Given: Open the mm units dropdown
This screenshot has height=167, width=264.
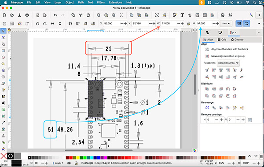Looking at the screenshot, I should (226, 24).
